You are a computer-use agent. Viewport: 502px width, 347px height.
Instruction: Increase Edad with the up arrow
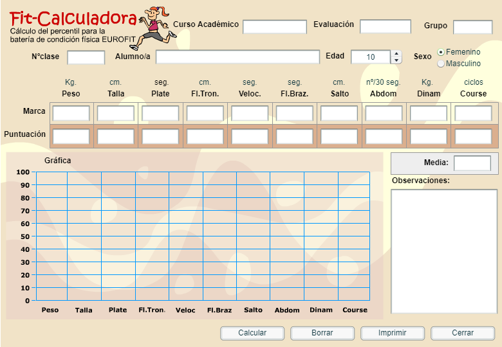coord(396,54)
